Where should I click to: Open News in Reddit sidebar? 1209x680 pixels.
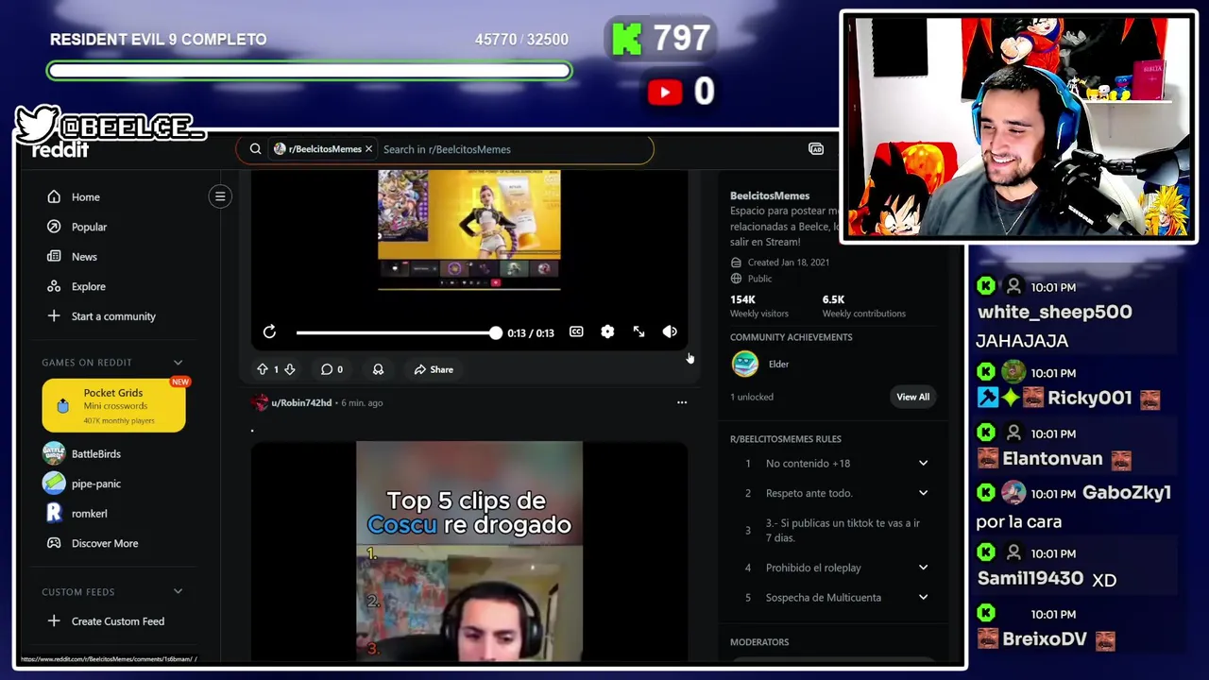click(84, 257)
